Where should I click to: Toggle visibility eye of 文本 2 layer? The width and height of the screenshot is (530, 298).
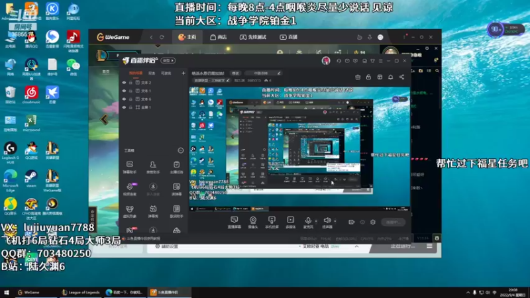[124, 82]
